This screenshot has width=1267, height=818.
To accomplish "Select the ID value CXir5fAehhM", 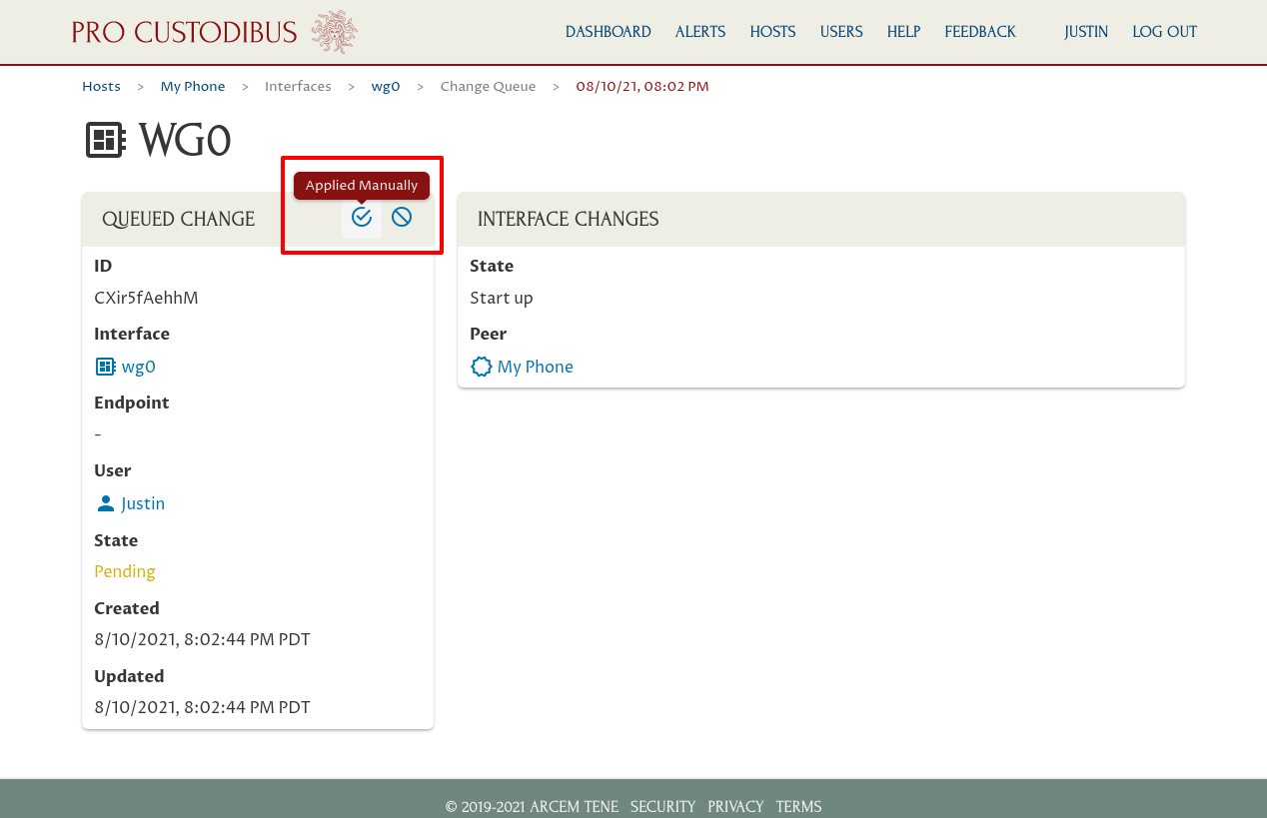I will [x=146, y=298].
